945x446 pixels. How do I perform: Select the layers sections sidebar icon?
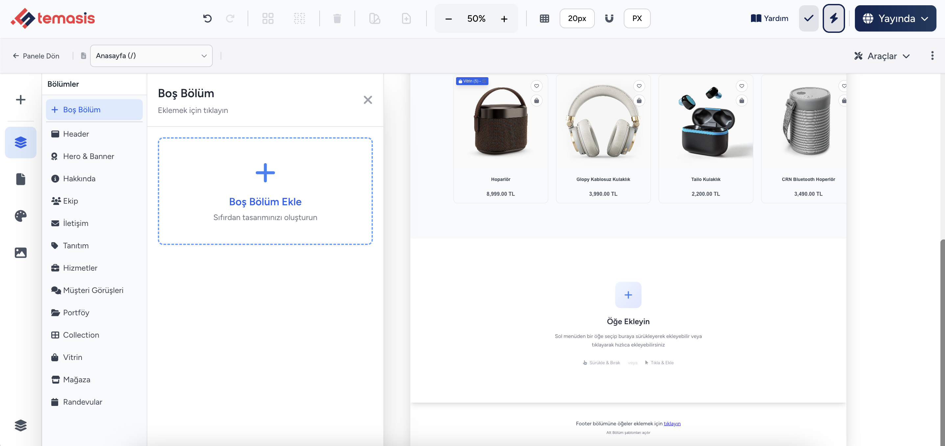(20, 143)
